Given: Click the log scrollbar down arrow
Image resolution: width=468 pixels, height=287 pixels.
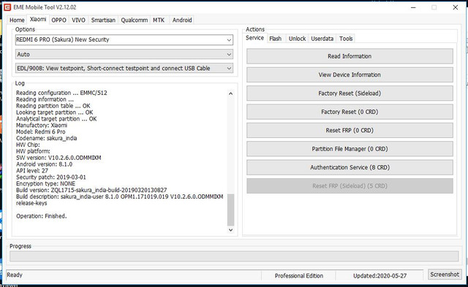Looking at the screenshot, I should coord(230,230).
